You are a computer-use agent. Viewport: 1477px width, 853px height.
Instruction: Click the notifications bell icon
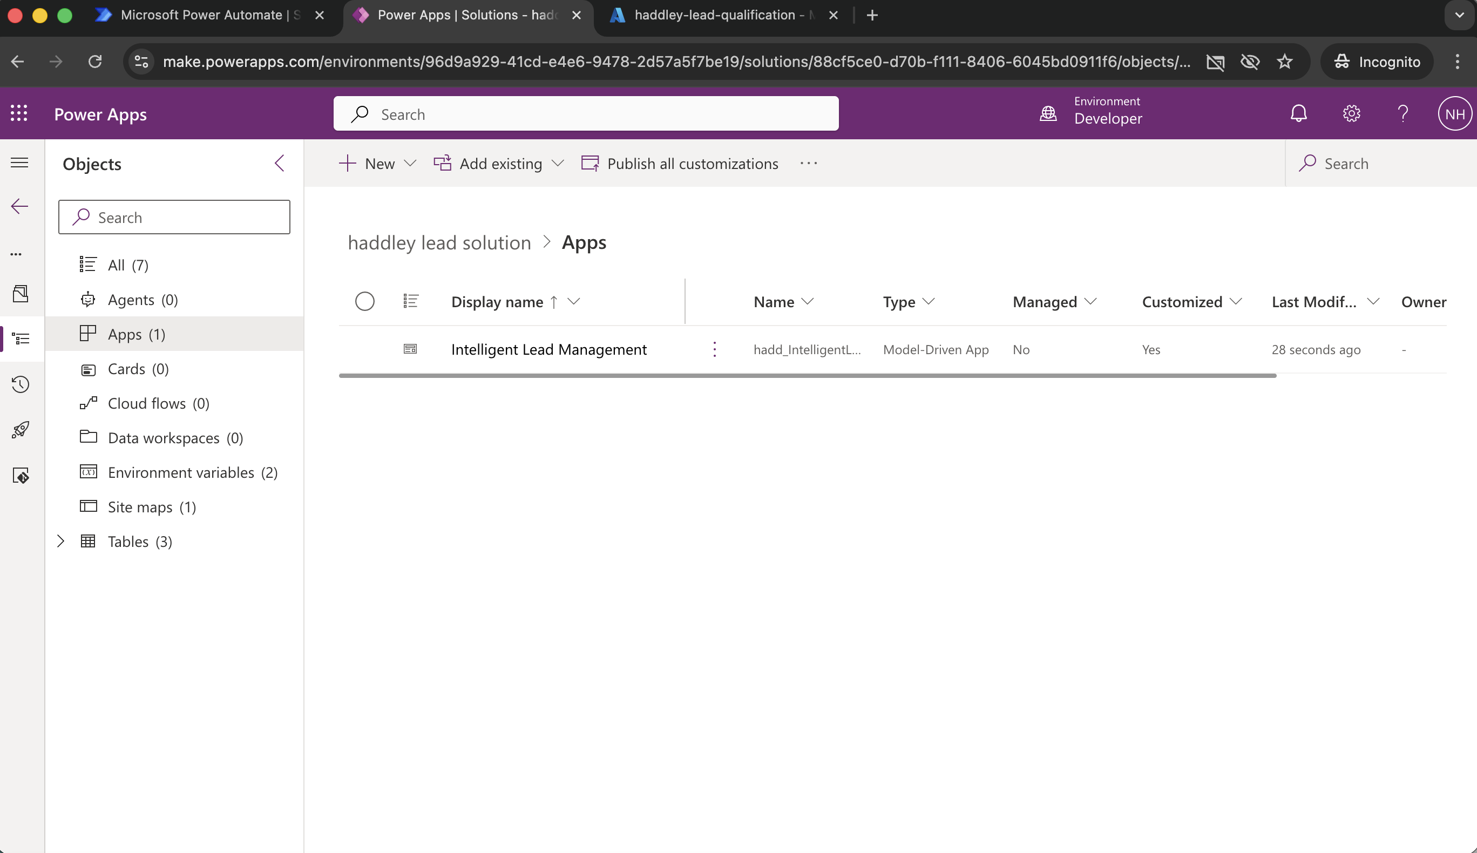1298,113
